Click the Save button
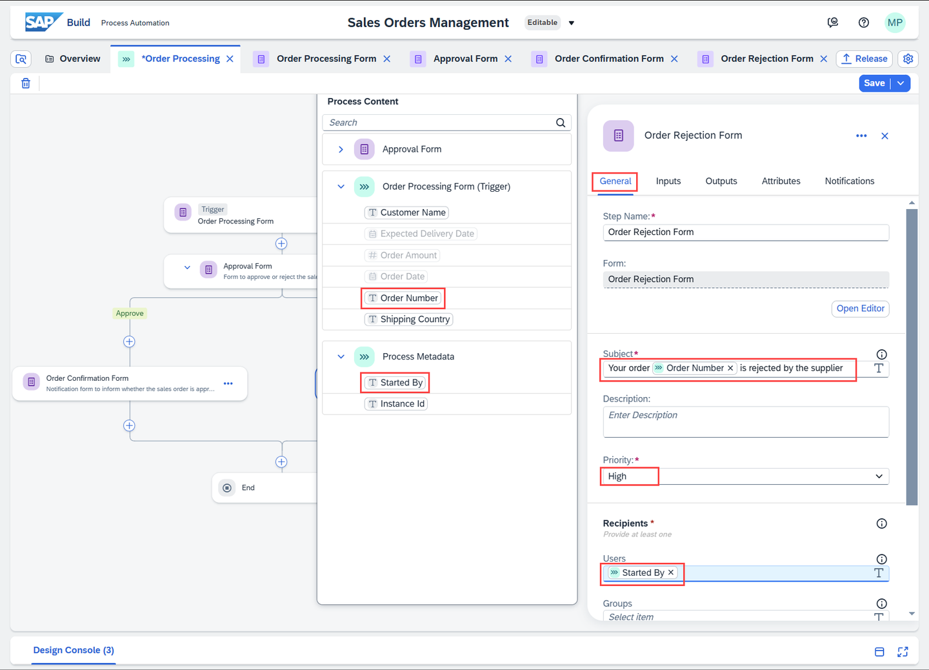The width and height of the screenshot is (929, 670). 875,83
